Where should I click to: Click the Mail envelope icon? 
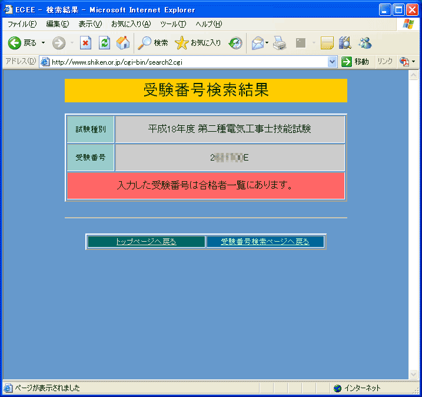pyautogui.click(x=257, y=43)
